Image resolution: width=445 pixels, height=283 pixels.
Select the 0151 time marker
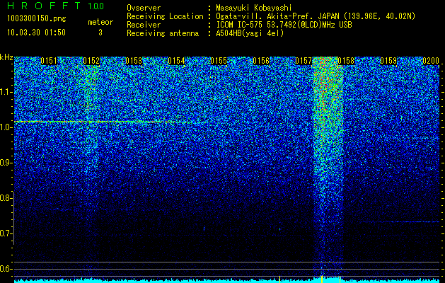[x=49, y=61]
